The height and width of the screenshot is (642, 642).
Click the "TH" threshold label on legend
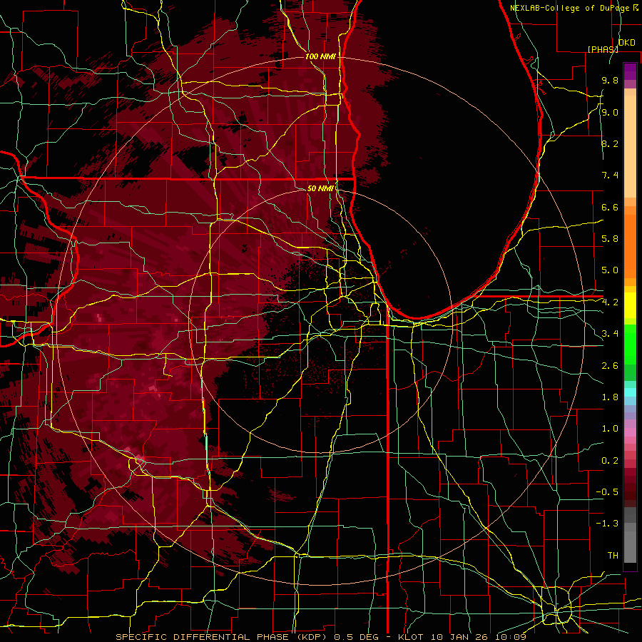pyautogui.click(x=613, y=556)
